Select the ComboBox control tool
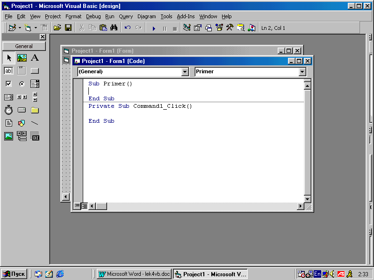This screenshot has width=374, height=280. tap(35, 84)
